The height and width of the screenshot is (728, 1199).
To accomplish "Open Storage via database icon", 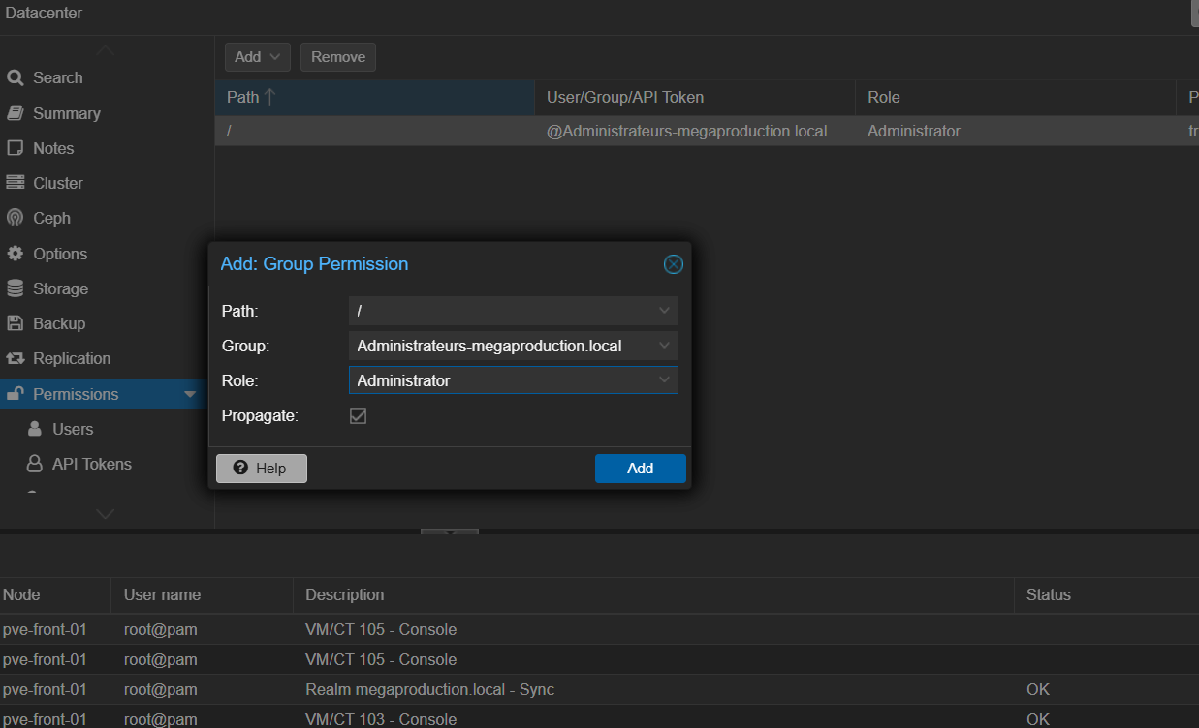I will [x=15, y=288].
